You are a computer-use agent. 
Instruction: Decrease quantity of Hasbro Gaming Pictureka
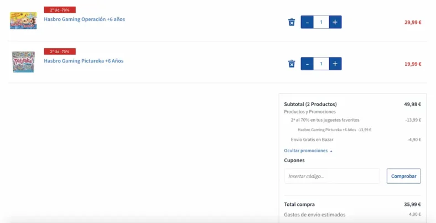click(307, 64)
